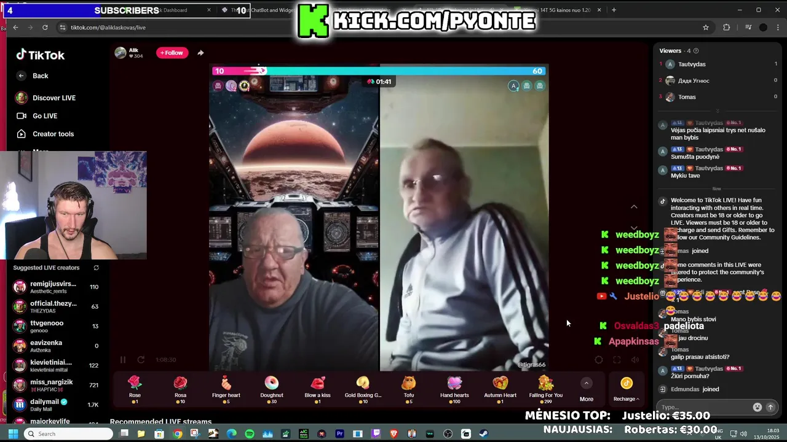Send the Tofu gift
The height and width of the screenshot is (442, 787).
tap(409, 389)
